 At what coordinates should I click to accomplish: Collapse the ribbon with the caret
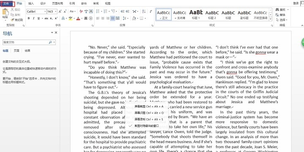click(x=302, y=25)
